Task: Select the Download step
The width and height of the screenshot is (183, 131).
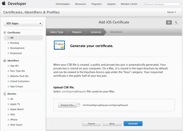Action: tap(116, 32)
